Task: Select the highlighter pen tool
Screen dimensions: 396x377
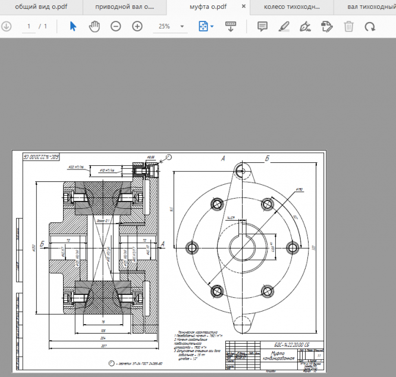Action: coord(284,27)
